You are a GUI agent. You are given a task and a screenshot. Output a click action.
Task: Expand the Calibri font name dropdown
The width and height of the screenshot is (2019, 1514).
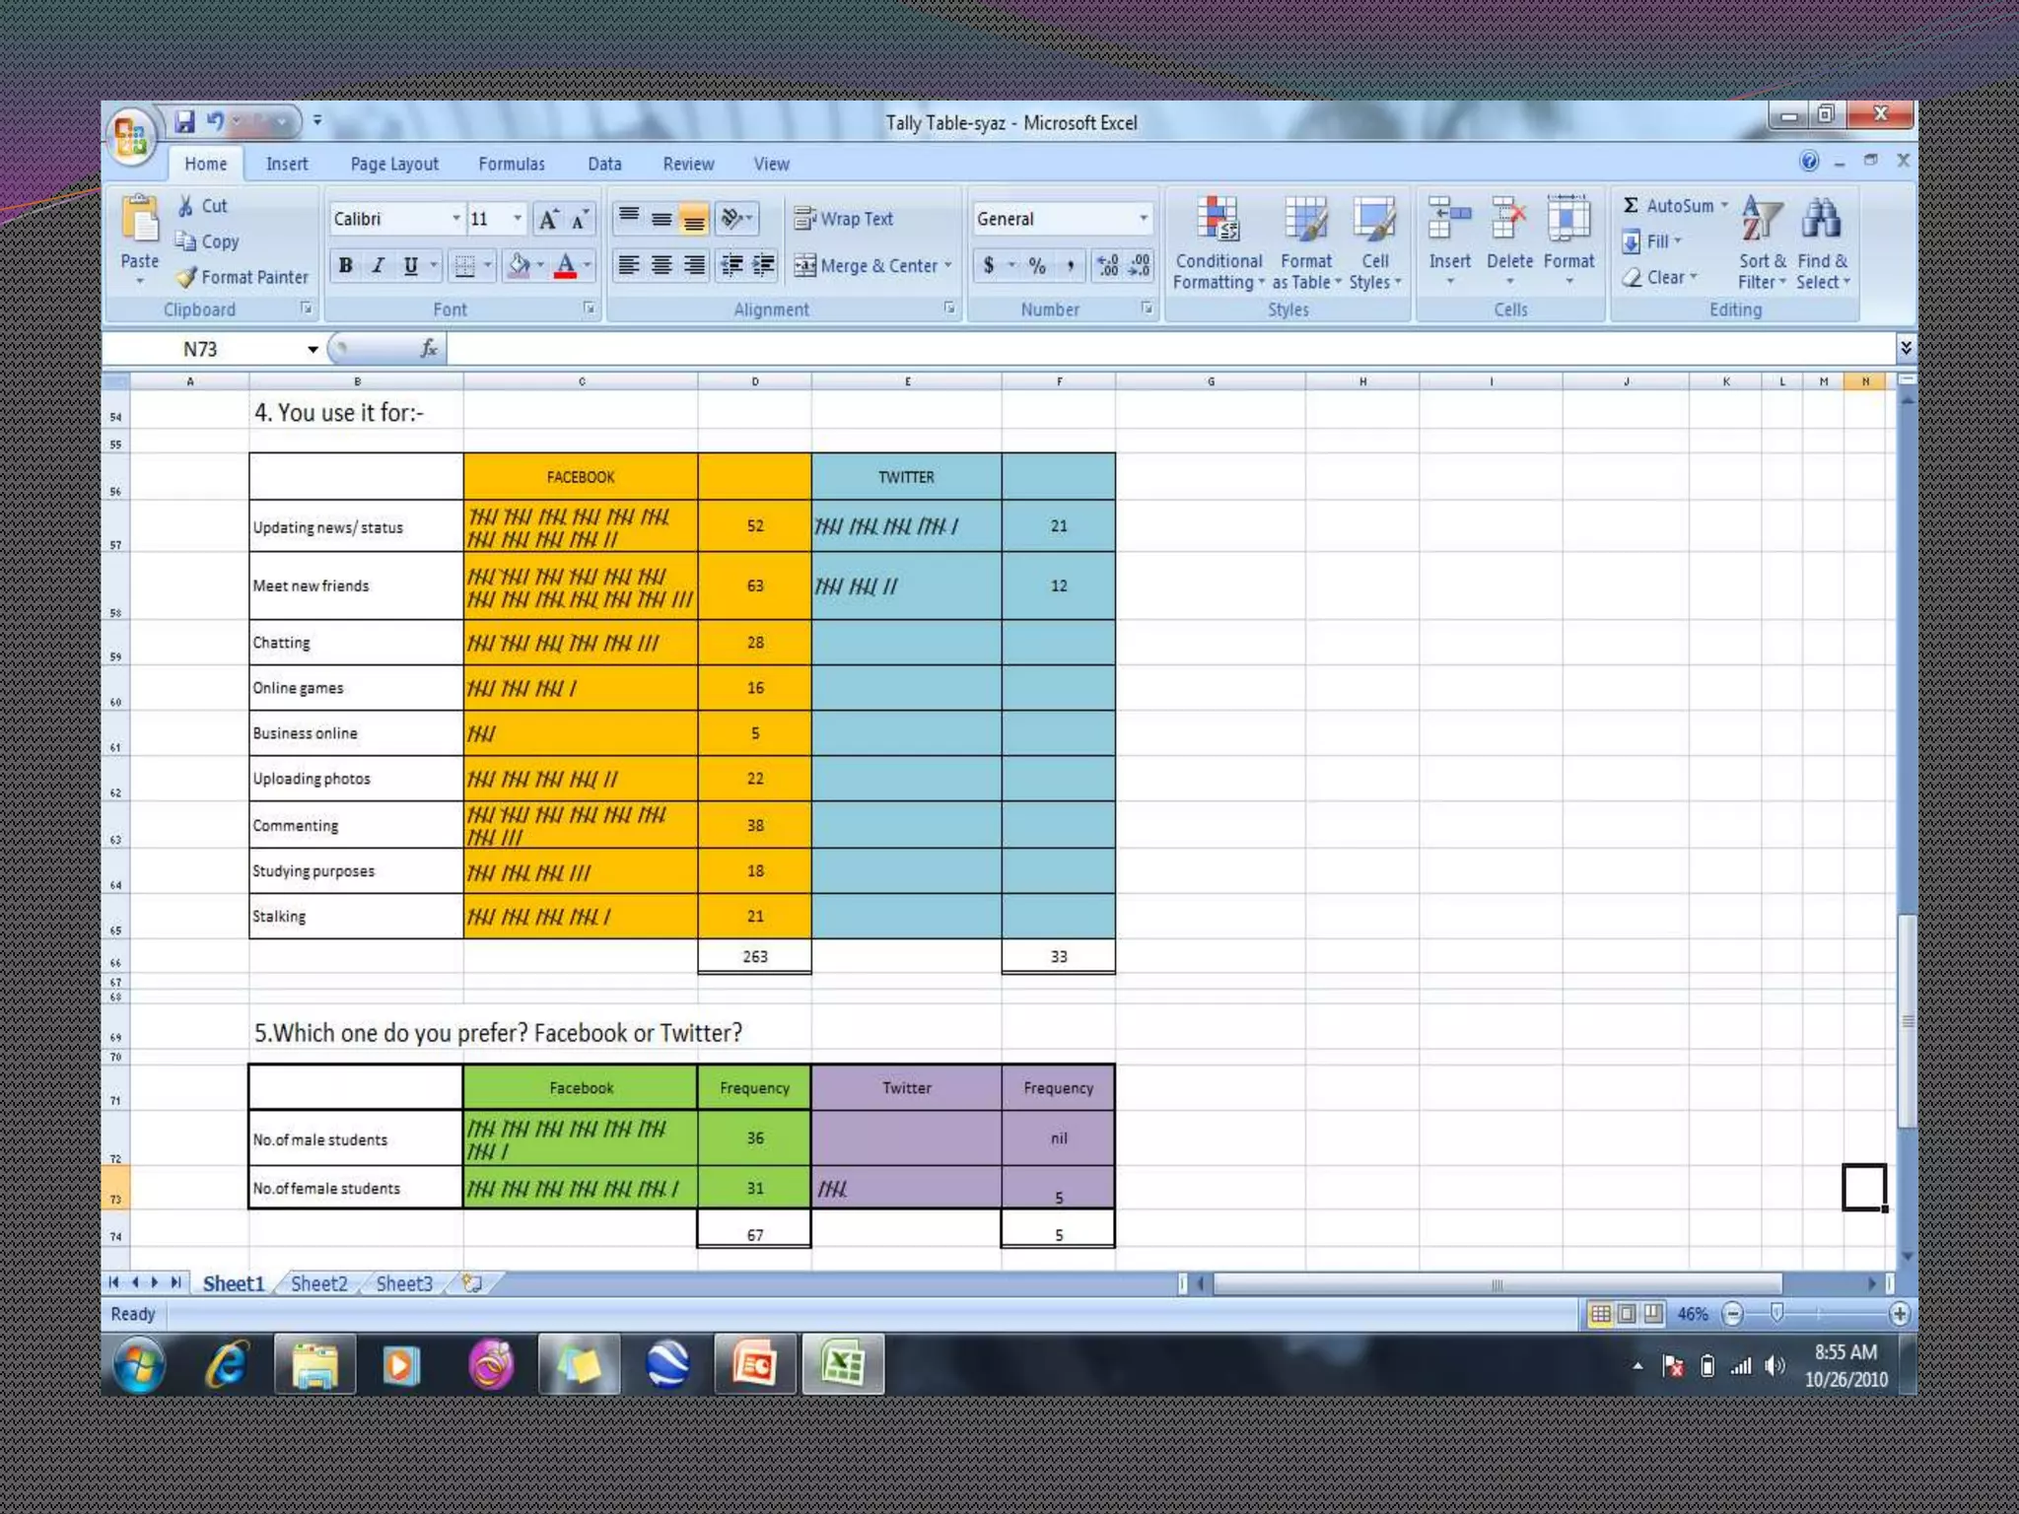[x=455, y=219]
